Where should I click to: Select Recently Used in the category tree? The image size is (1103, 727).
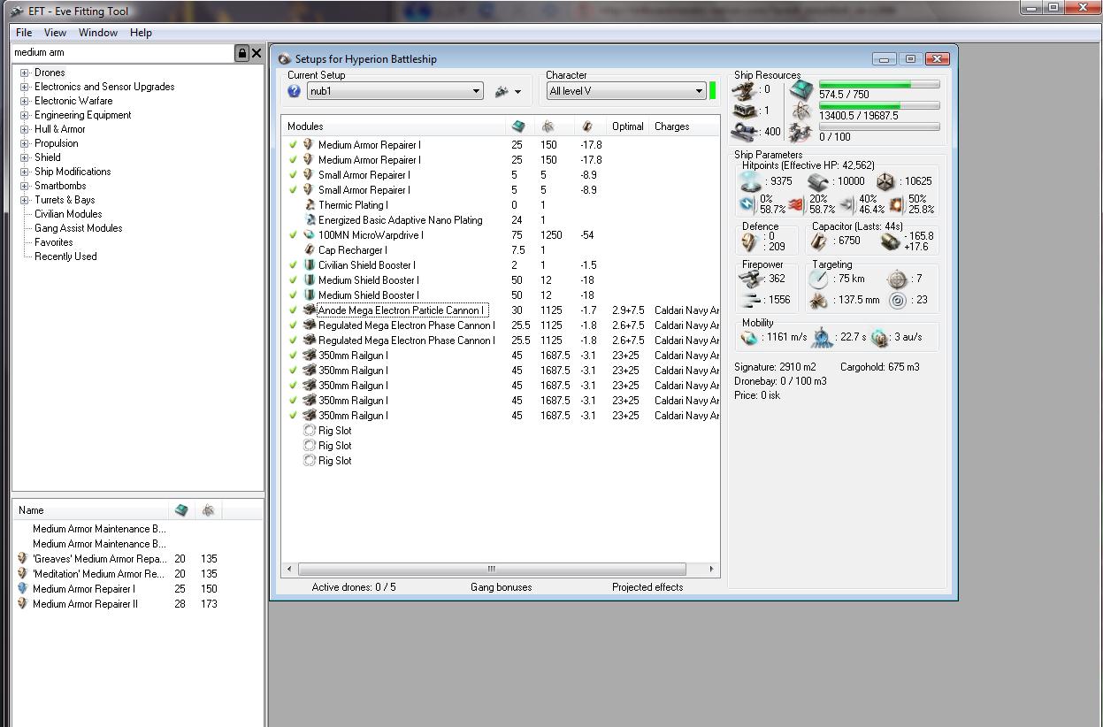click(x=65, y=256)
